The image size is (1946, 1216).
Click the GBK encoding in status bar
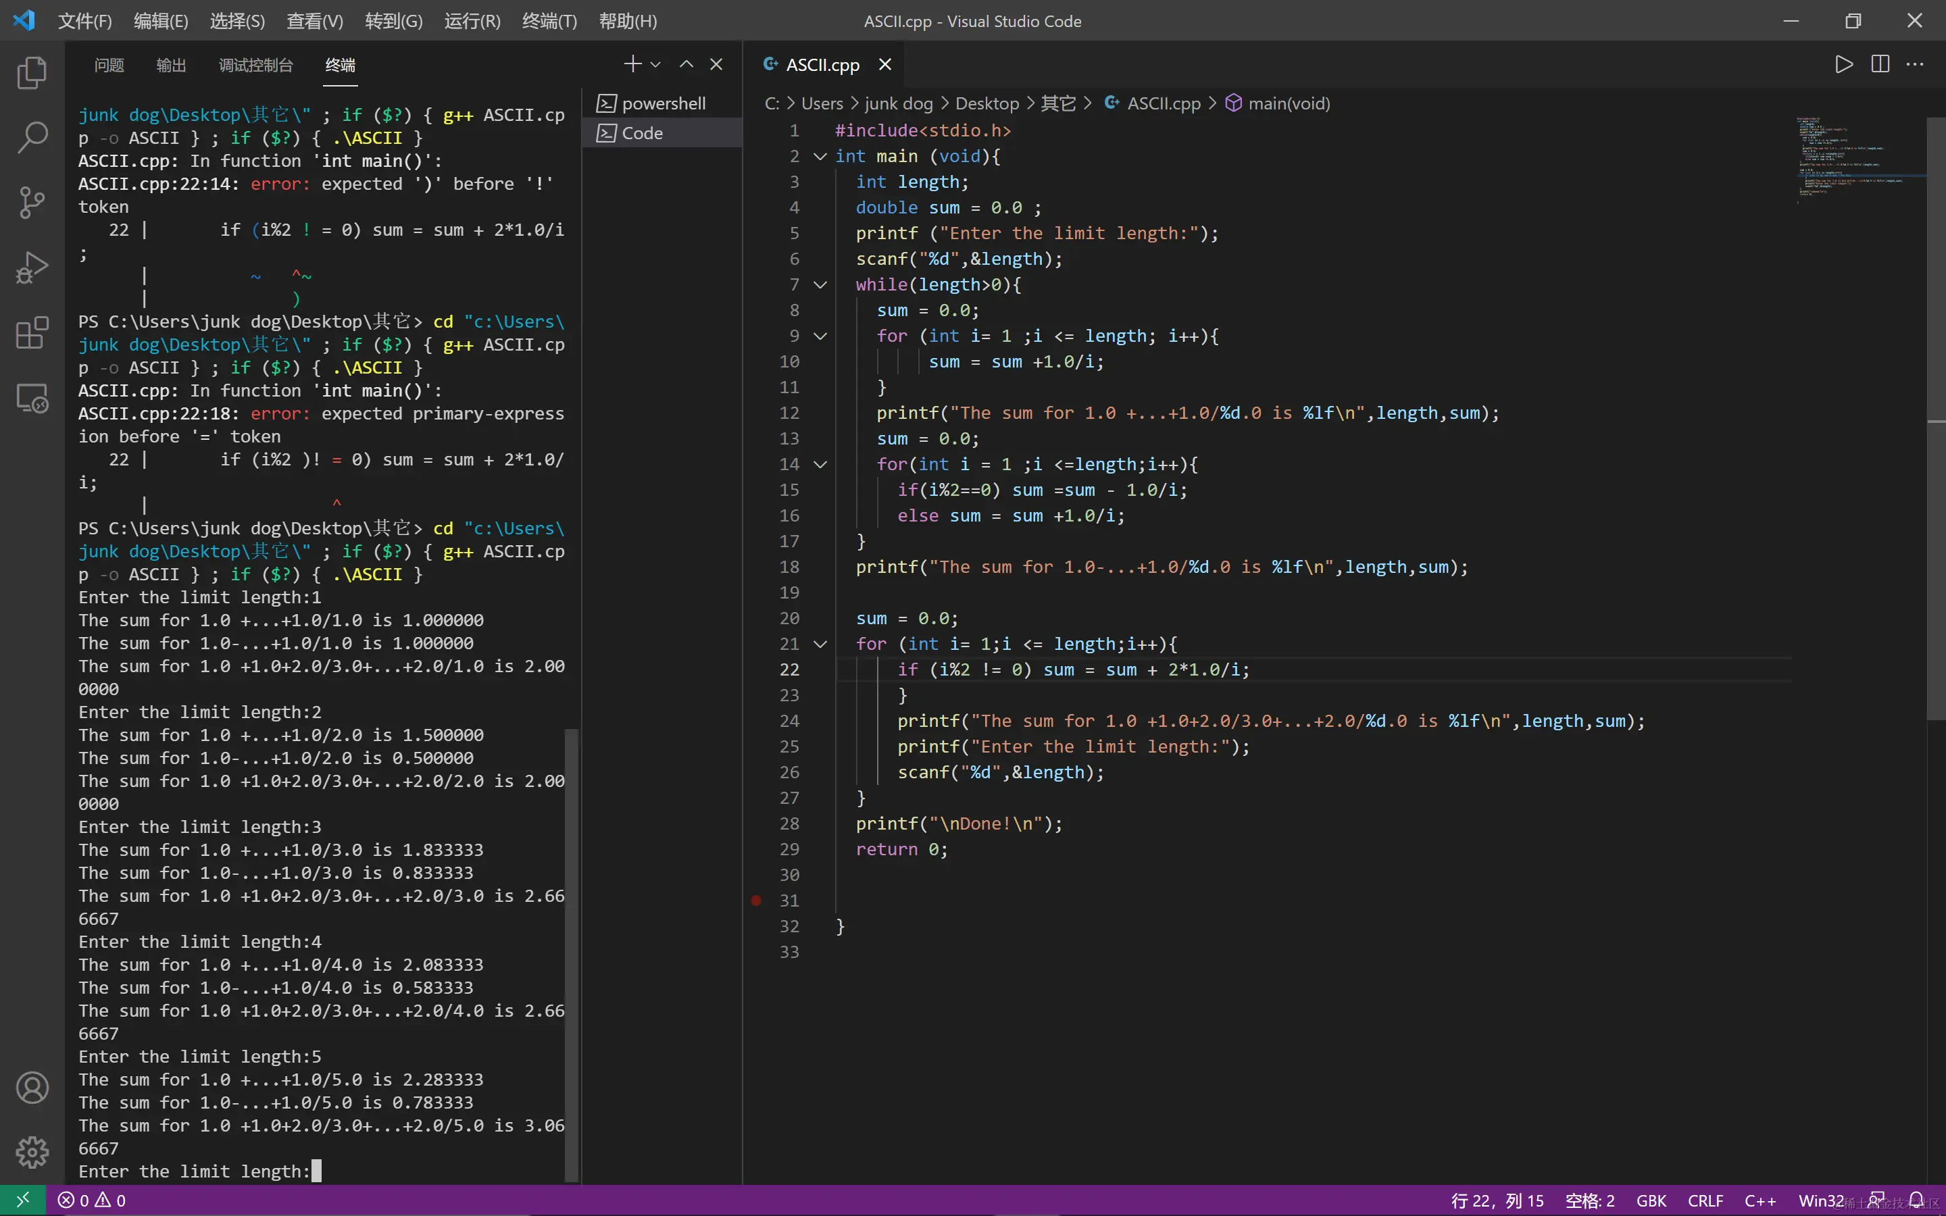(1651, 1200)
